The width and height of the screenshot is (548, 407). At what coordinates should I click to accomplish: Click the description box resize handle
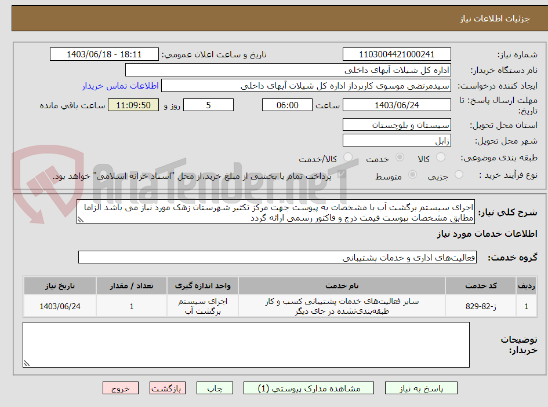click(81, 220)
